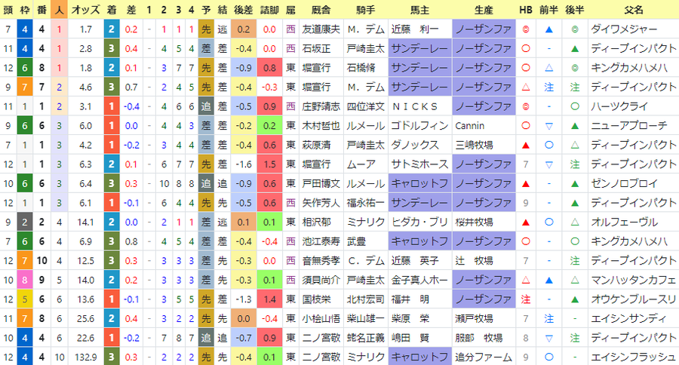Click the 詰脚 column header

coord(269,10)
